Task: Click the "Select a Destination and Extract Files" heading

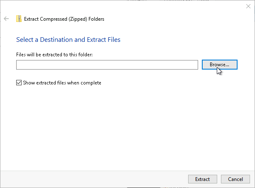Action: pos(68,40)
